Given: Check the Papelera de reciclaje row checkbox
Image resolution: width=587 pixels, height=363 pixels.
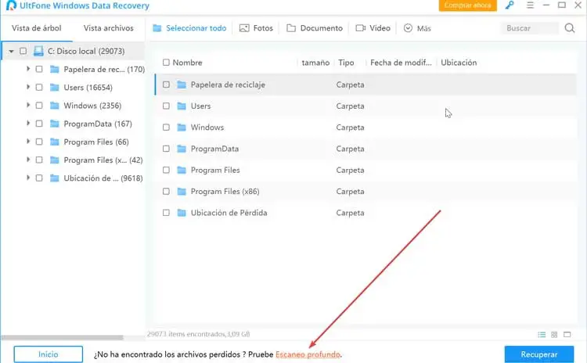Looking at the screenshot, I should [x=166, y=84].
